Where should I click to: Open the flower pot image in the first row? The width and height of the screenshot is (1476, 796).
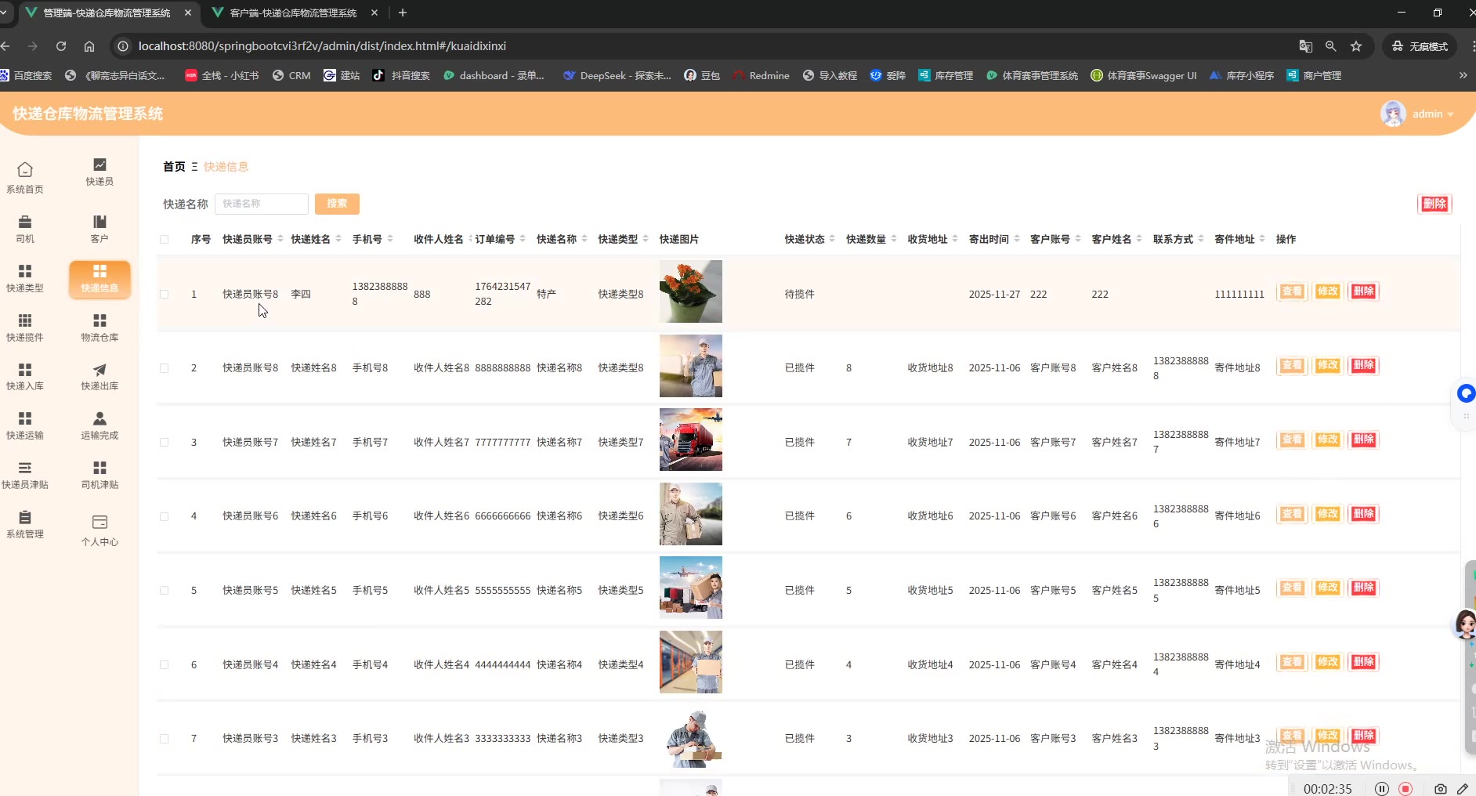point(691,291)
